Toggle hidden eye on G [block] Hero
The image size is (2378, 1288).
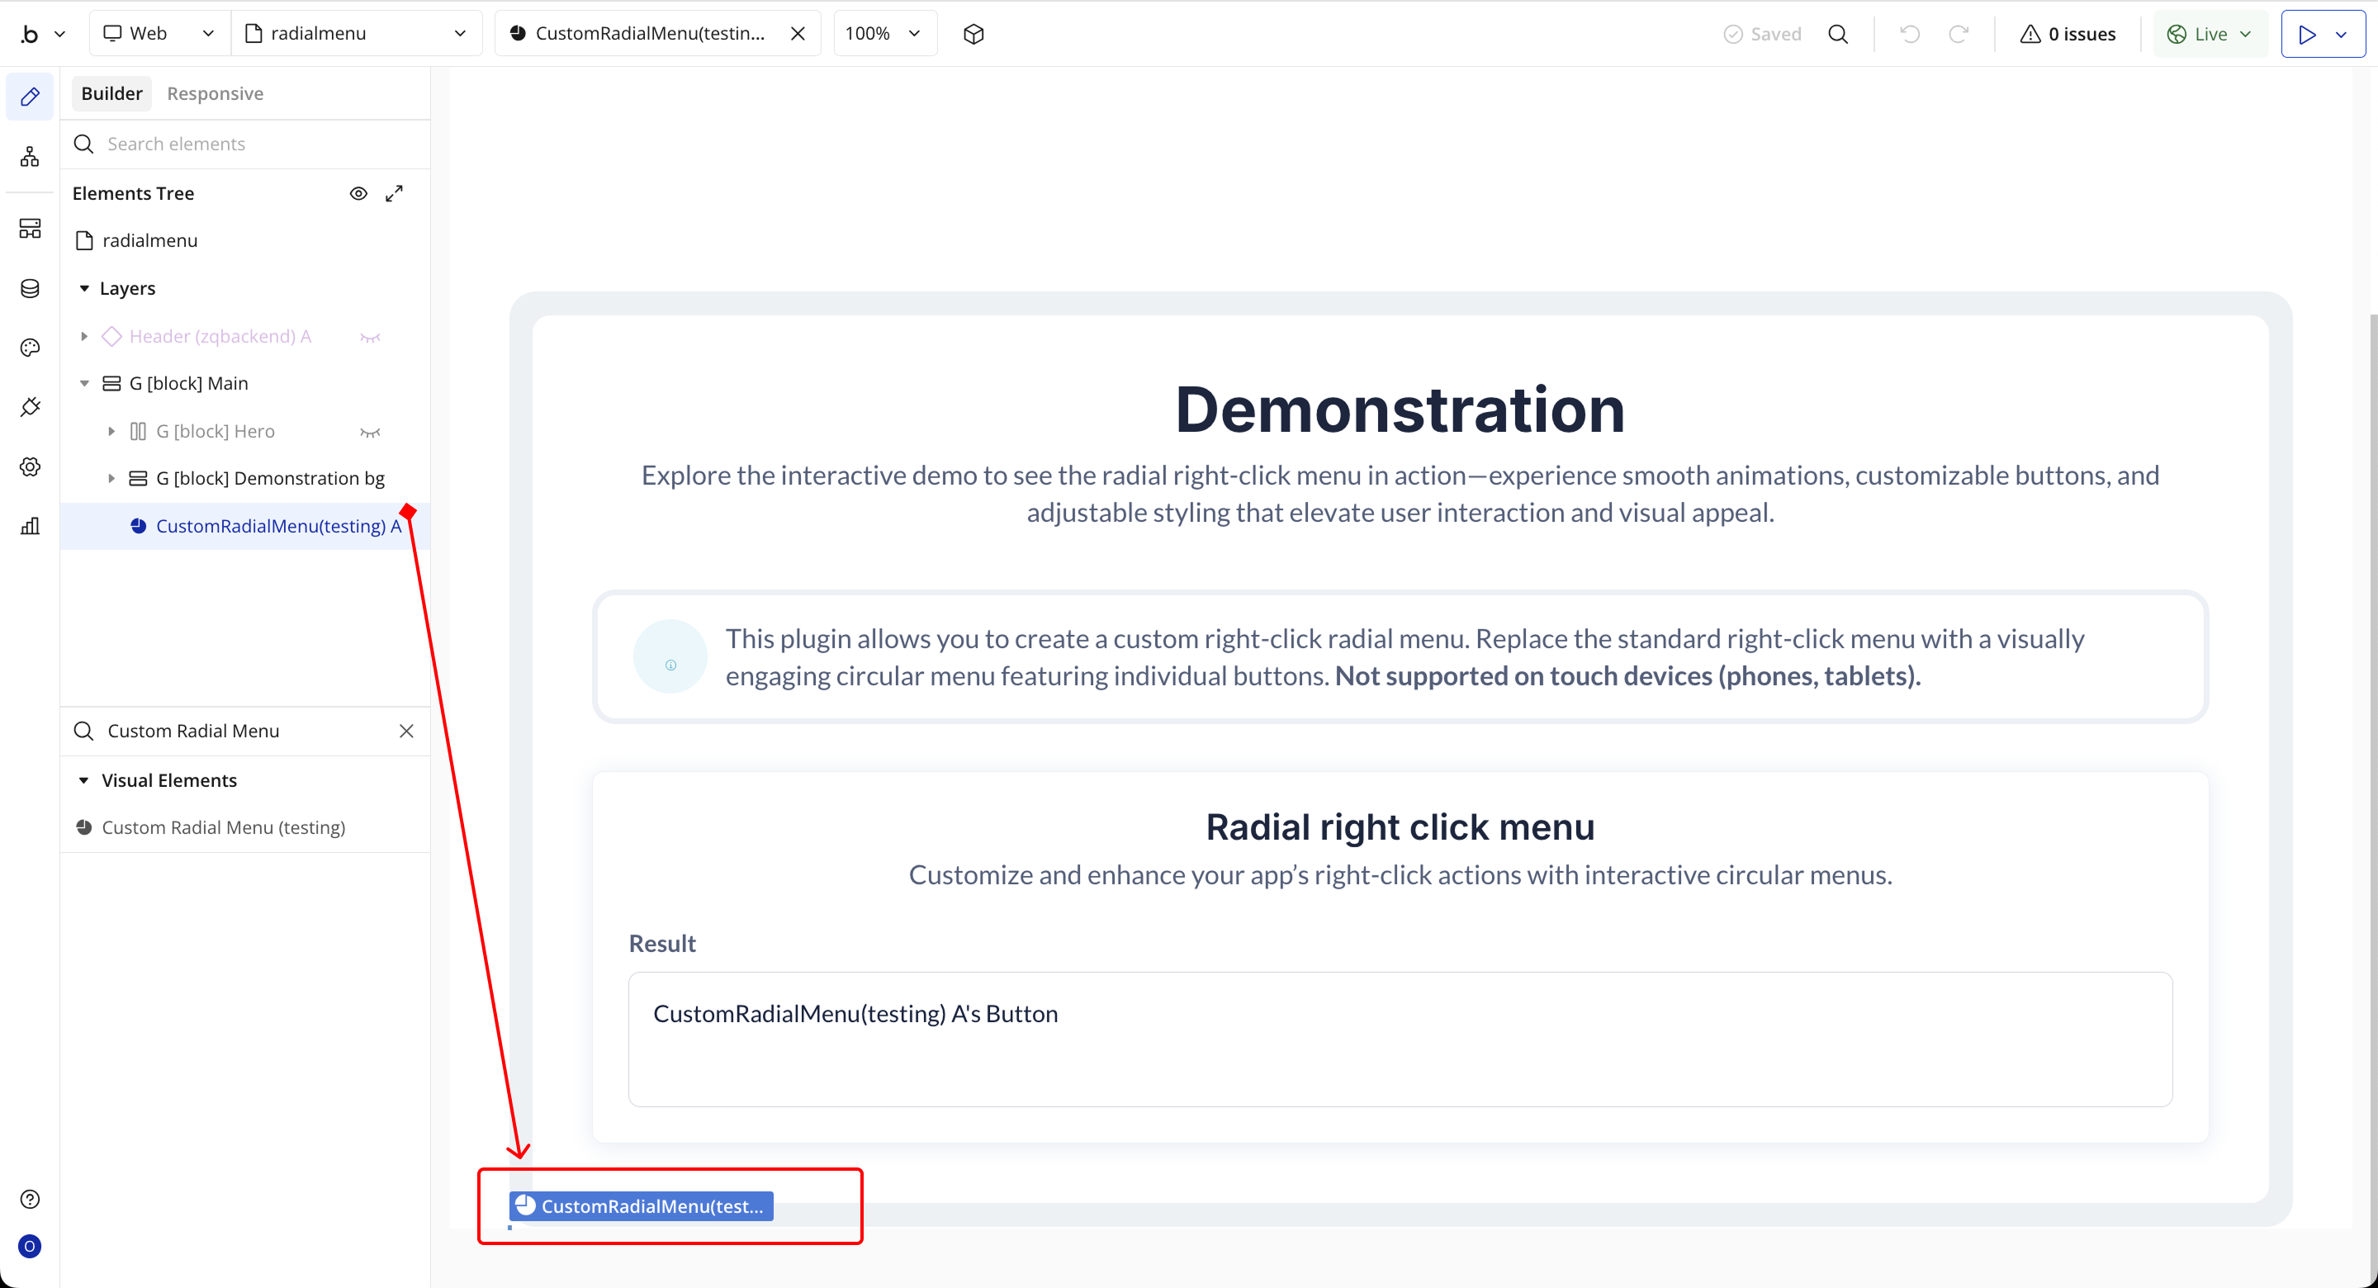tap(370, 432)
